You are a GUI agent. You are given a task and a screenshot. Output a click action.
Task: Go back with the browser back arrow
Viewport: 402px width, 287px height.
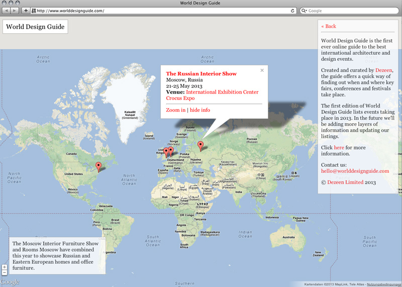coord(6,11)
